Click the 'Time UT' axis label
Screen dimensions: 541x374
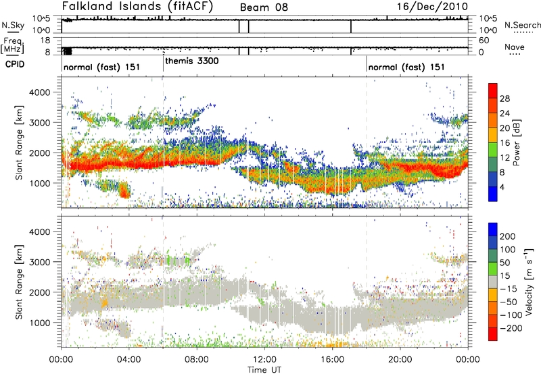click(264, 370)
